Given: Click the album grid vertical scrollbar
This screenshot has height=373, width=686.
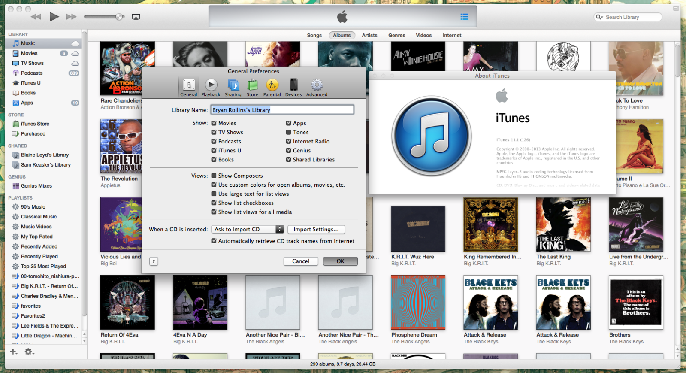Looking at the screenshot, I should [x=677, y=61].
